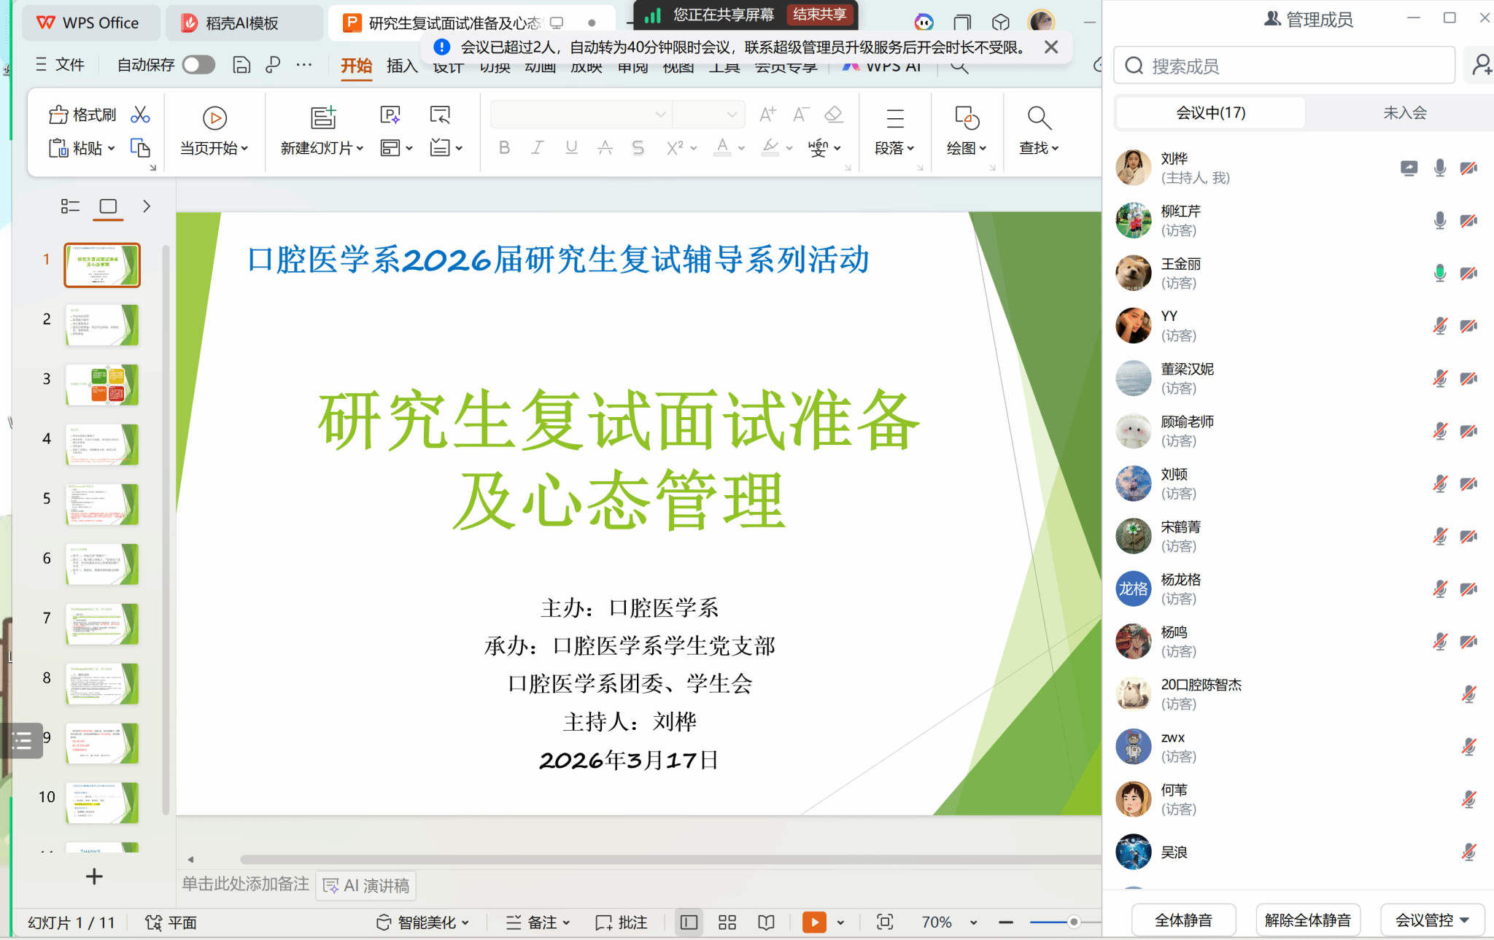Mute 柳红芹's microphone
The height and width of the screenshot is (940, 1494).
coord(1439,220)
